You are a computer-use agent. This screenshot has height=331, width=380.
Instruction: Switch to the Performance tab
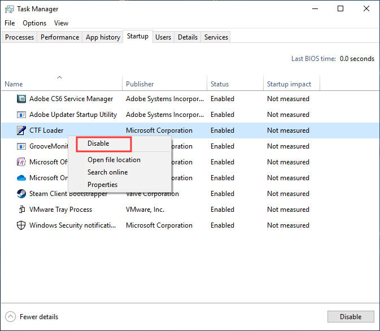point(60,37)
